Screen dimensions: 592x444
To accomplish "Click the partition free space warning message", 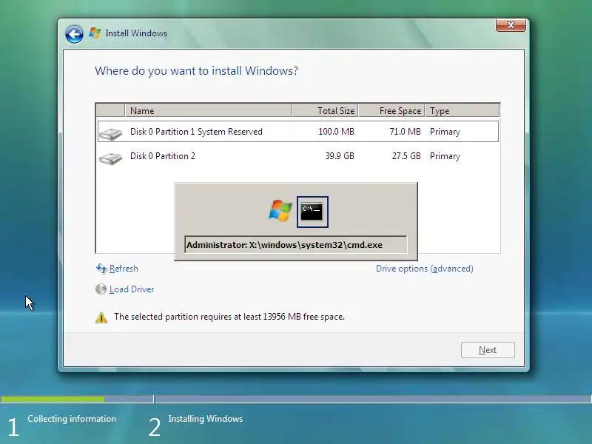I will [229, 317].
